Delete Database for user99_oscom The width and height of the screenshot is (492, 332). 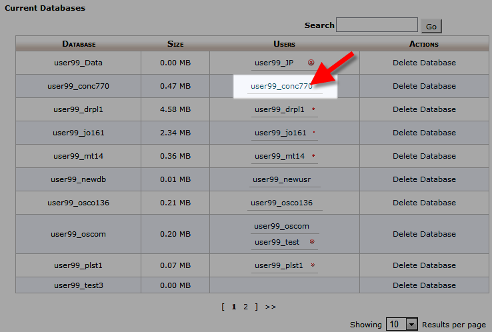pyautogui.click(x=424, y=234)
